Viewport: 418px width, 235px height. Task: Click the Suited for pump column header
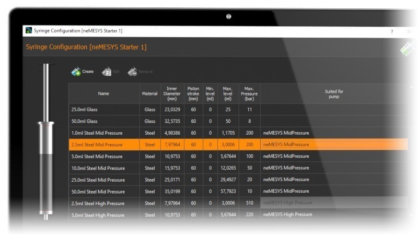334,94
